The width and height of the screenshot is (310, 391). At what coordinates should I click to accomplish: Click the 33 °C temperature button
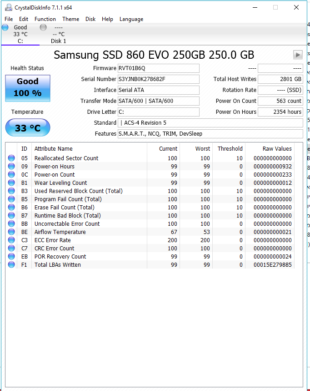click(x=28, y=127)
